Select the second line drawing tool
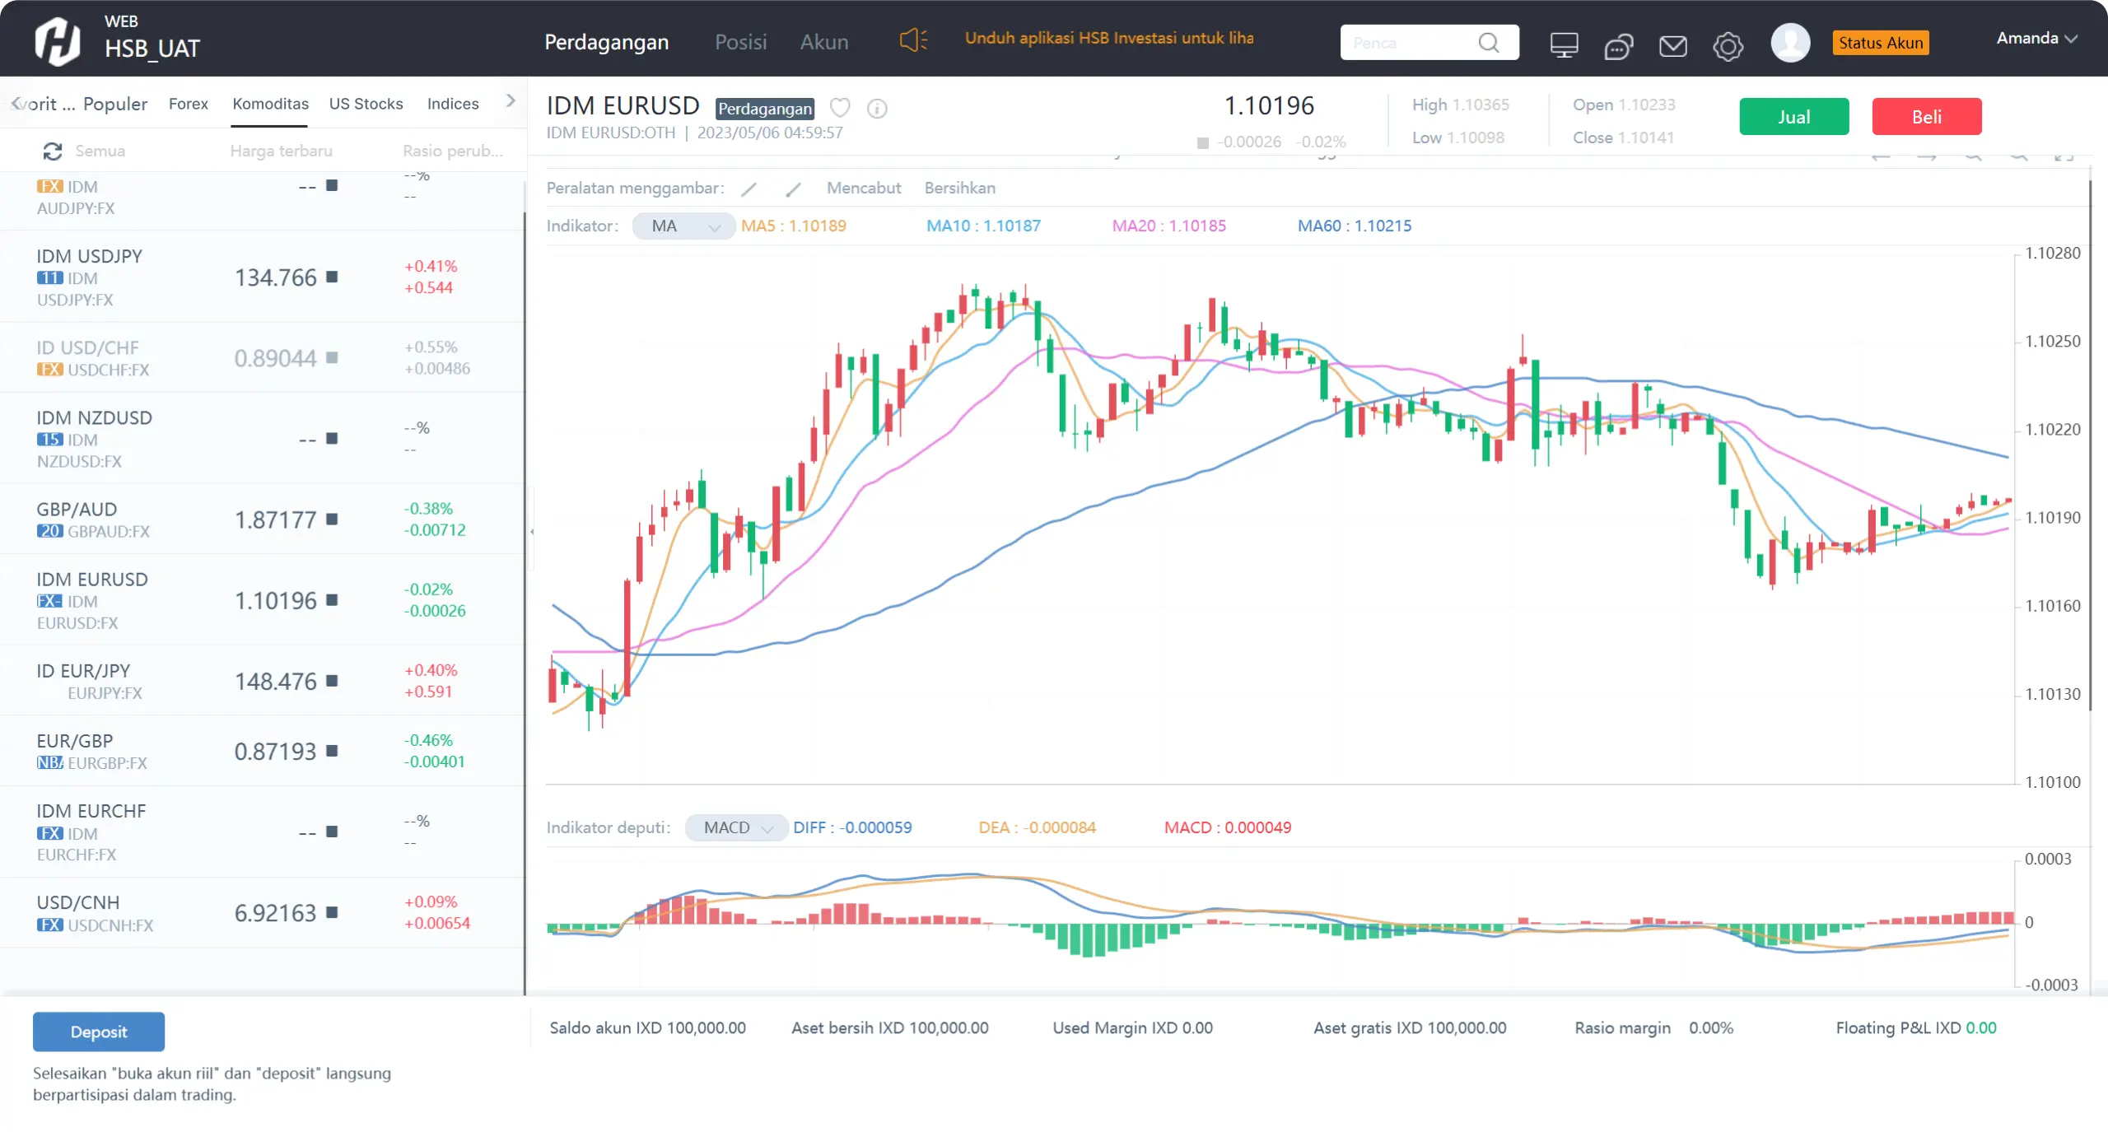The width and height of the screenshot is (2108, 1132). 793,189
